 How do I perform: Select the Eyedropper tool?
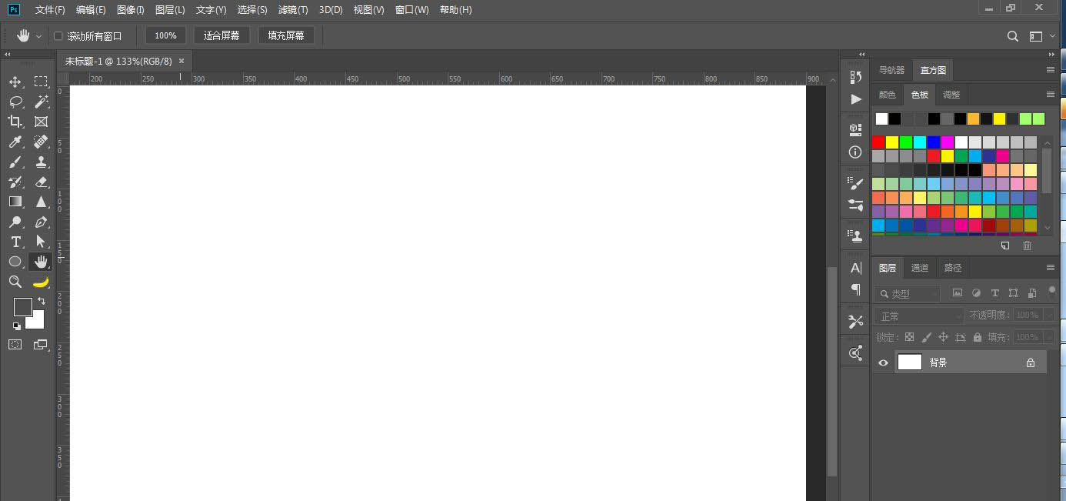point(15,142)
